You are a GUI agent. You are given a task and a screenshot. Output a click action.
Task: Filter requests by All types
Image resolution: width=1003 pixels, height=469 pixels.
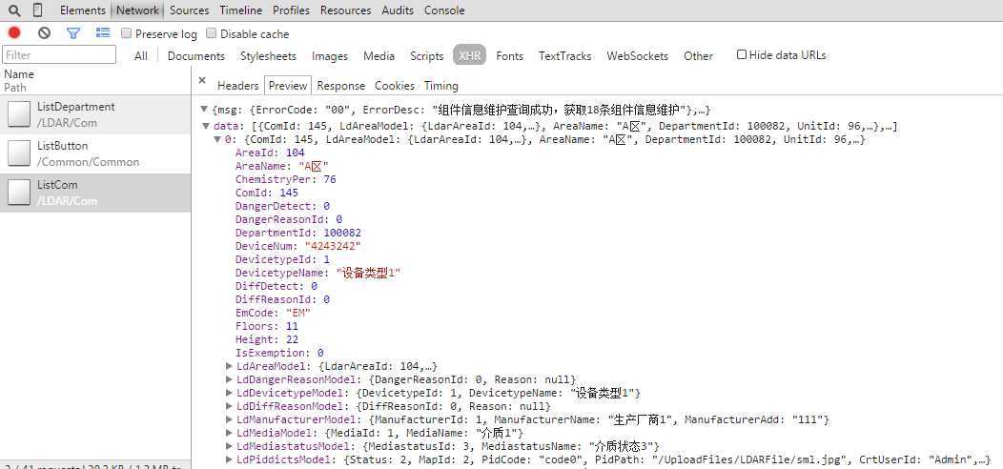[x=141, y=56]
